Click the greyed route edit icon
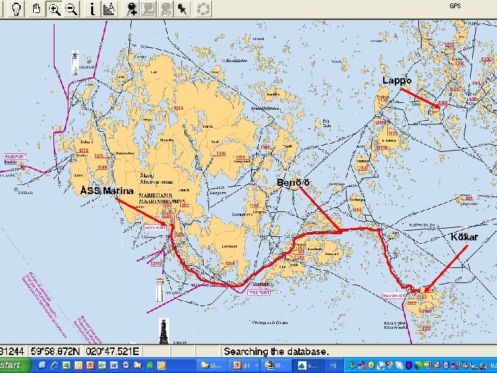497x373 pixels. tap(148, 9)
